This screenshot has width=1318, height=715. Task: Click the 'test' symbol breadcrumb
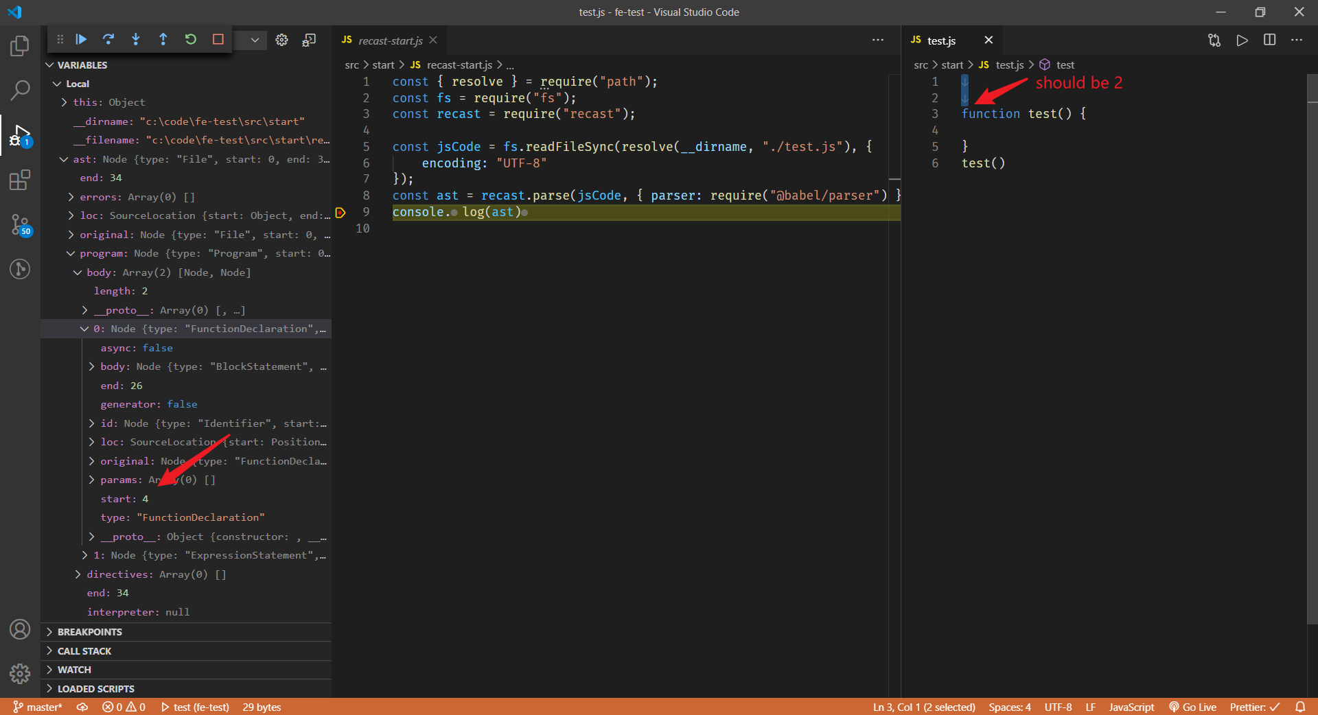pyautogui.click(x=1057, y=65)
